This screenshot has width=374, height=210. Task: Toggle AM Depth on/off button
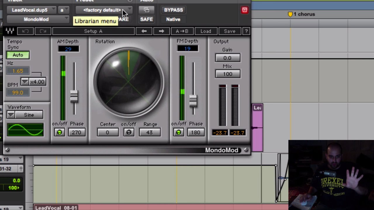59,132
